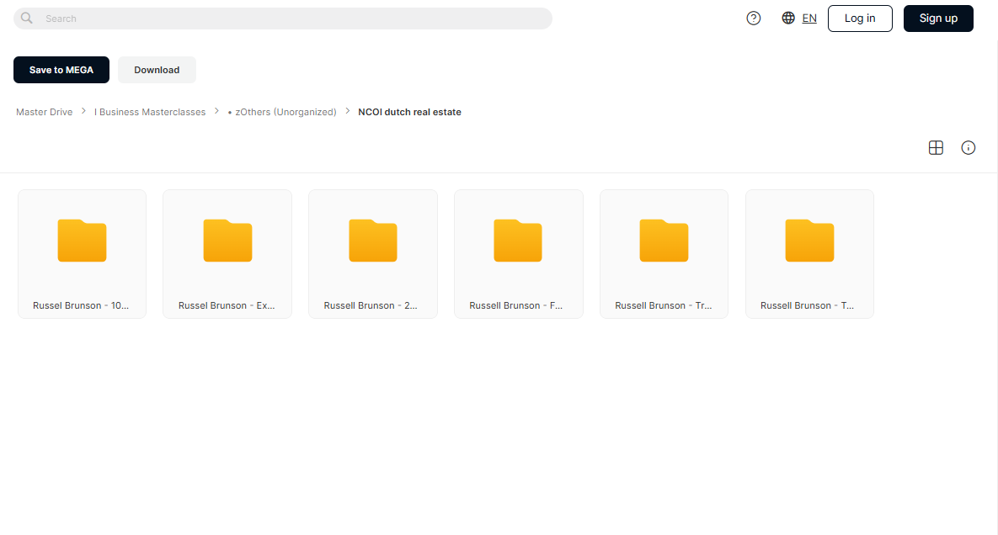The image size is (998, 535).
Task: Open the help question mark icon
Action: point(754,19)
